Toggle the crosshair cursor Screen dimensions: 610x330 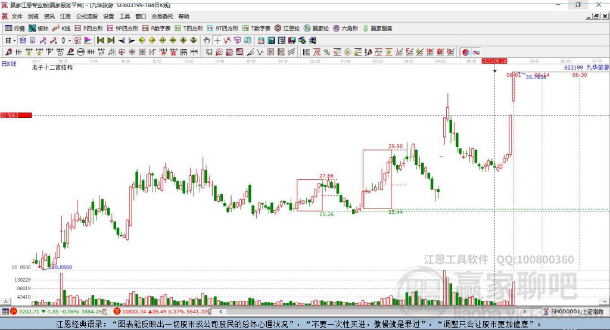[217, 41]
